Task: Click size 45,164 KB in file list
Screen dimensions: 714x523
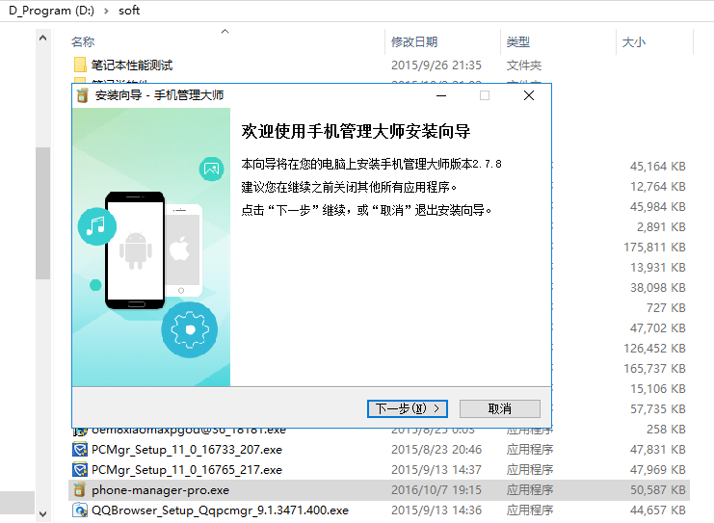Action: click(658, 166)
